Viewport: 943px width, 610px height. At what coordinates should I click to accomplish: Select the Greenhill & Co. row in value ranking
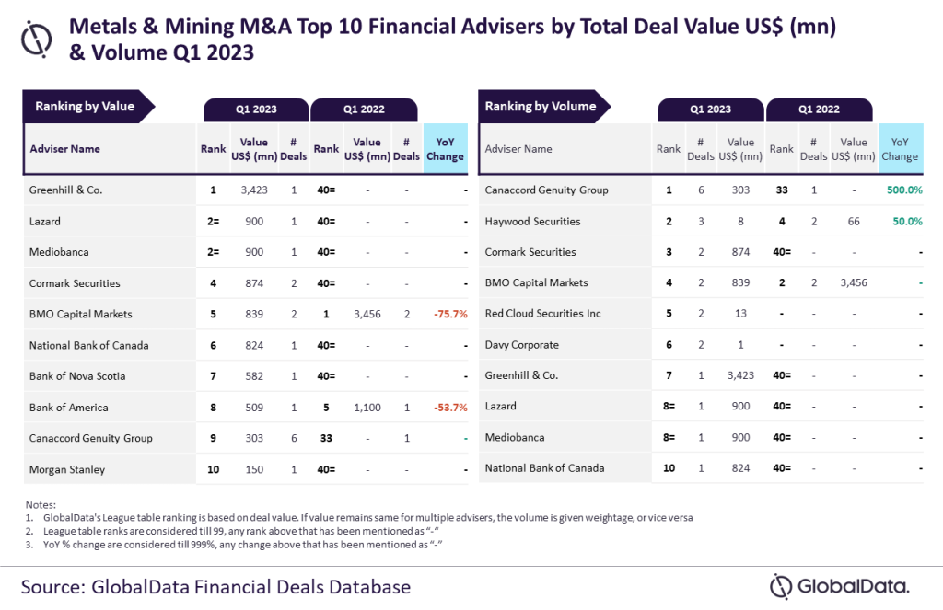point(245,190)
